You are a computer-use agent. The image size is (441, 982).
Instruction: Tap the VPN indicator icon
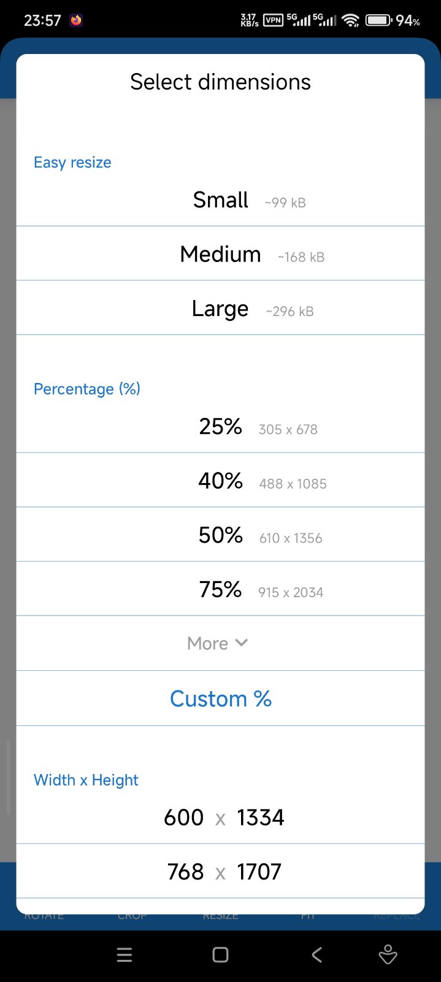pos(273,20)
